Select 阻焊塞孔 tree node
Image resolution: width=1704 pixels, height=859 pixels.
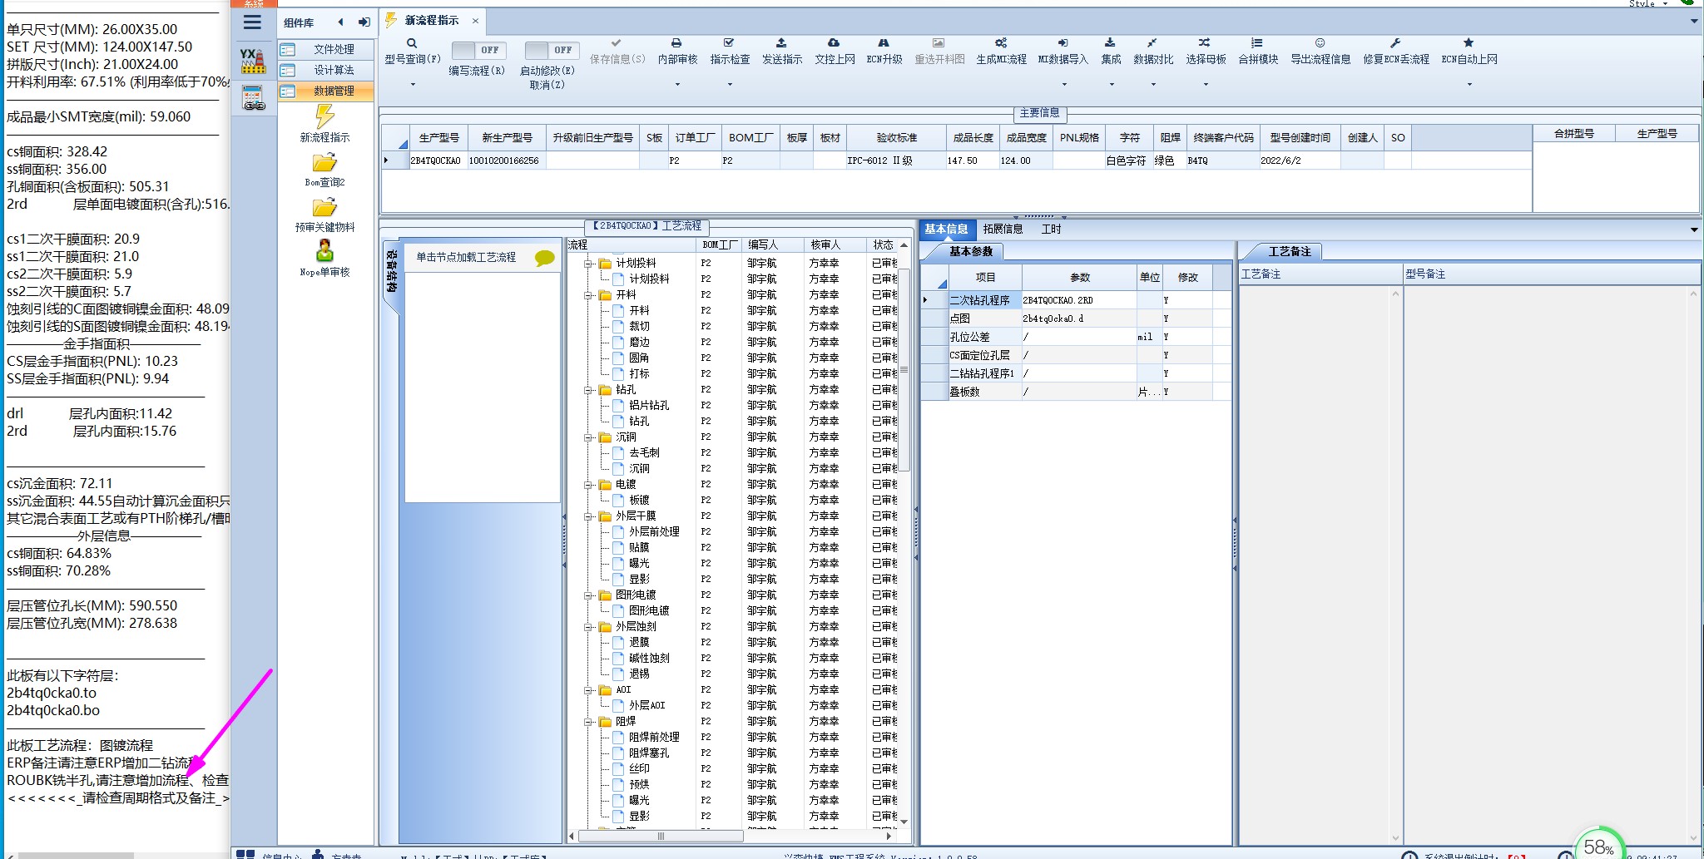point(649,753)
